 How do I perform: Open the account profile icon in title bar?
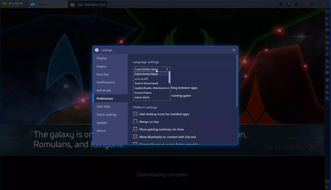click(289, 4)
